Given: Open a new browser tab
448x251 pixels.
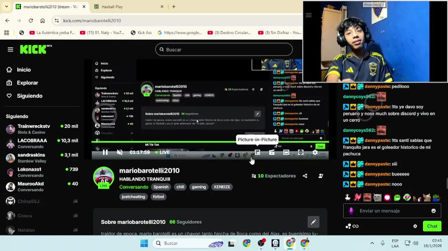Looking at the screenshot, I should [174, 7].
